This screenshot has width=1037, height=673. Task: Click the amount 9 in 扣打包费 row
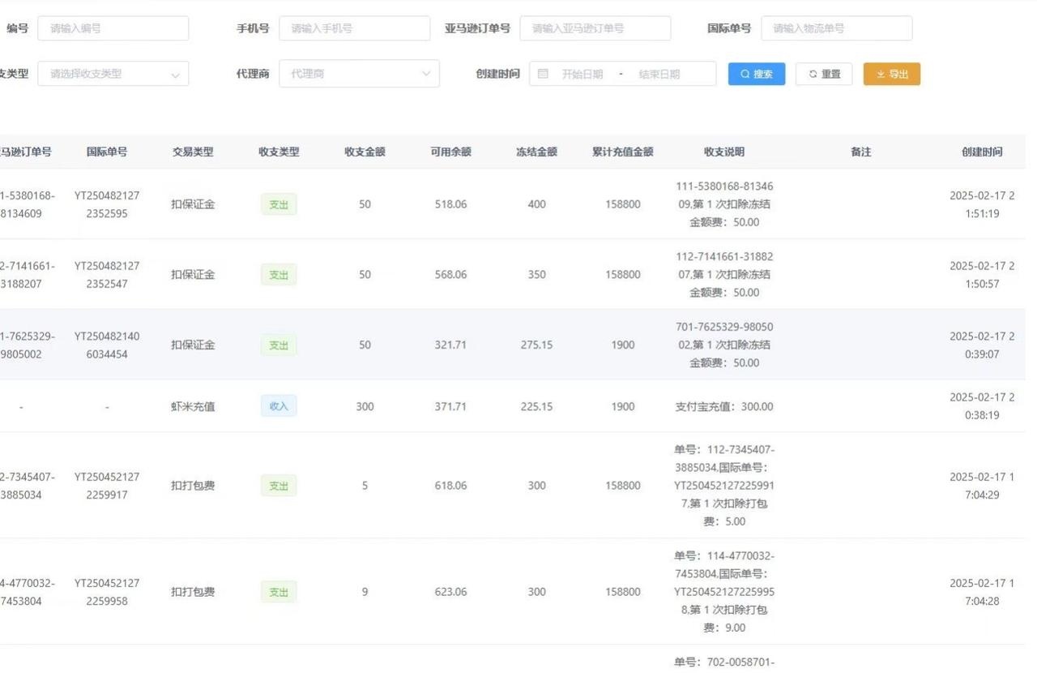tap(365, 592)
